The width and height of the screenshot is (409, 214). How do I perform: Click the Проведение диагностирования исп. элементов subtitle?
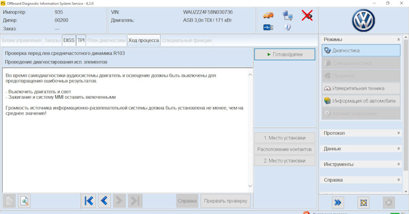coord(56,62)
